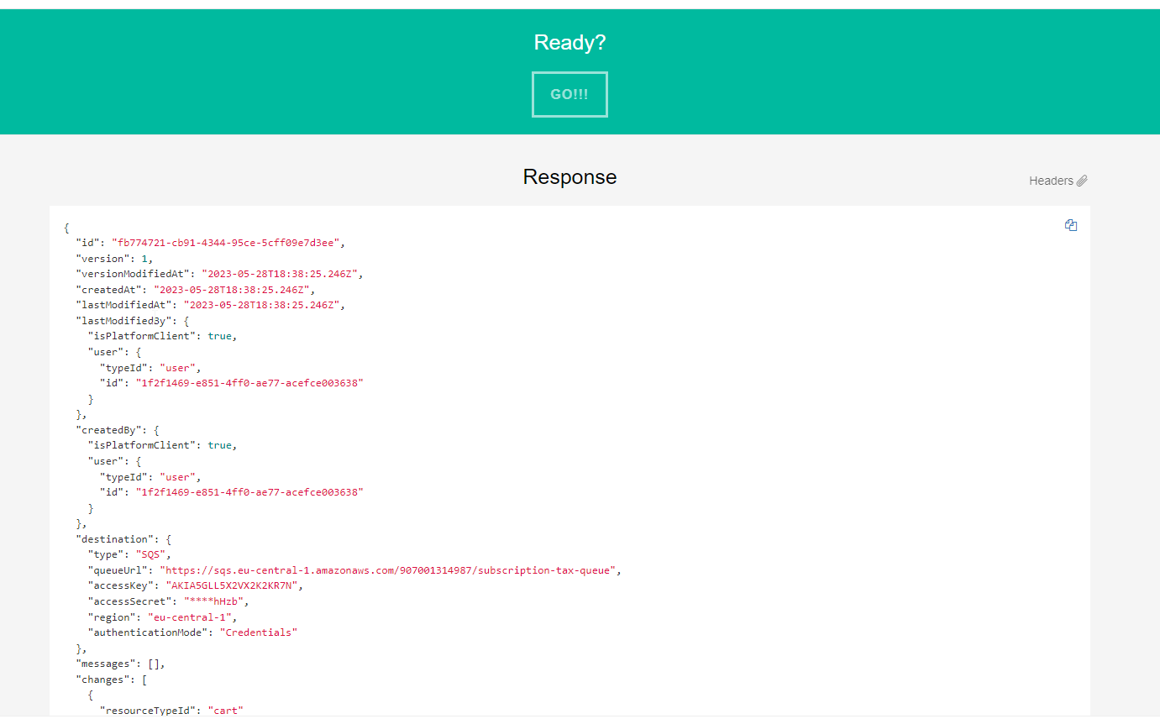The image size is (1160, 719).
Task: Click the paperclip icon beside Headers
Action: click(x=1082, y=181)
